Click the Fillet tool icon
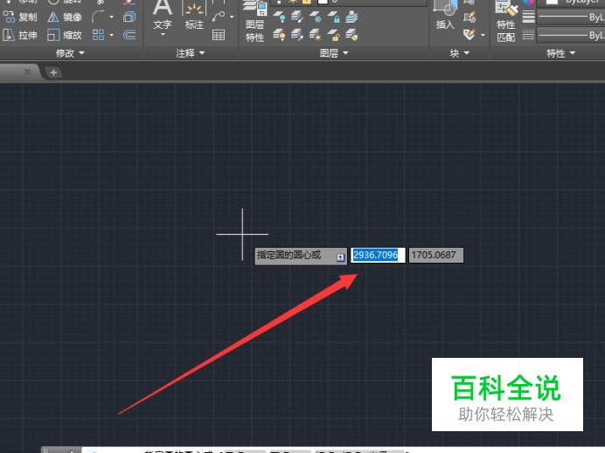605x453 pixels. click(x=98, y=17)
